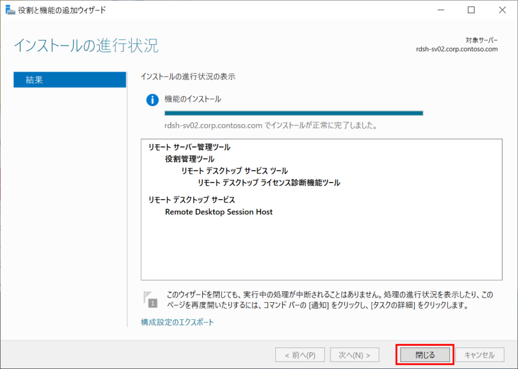This screenshot has width=518, height=369.
Task: Minimize the wizard window
Action: coord(441,10)
